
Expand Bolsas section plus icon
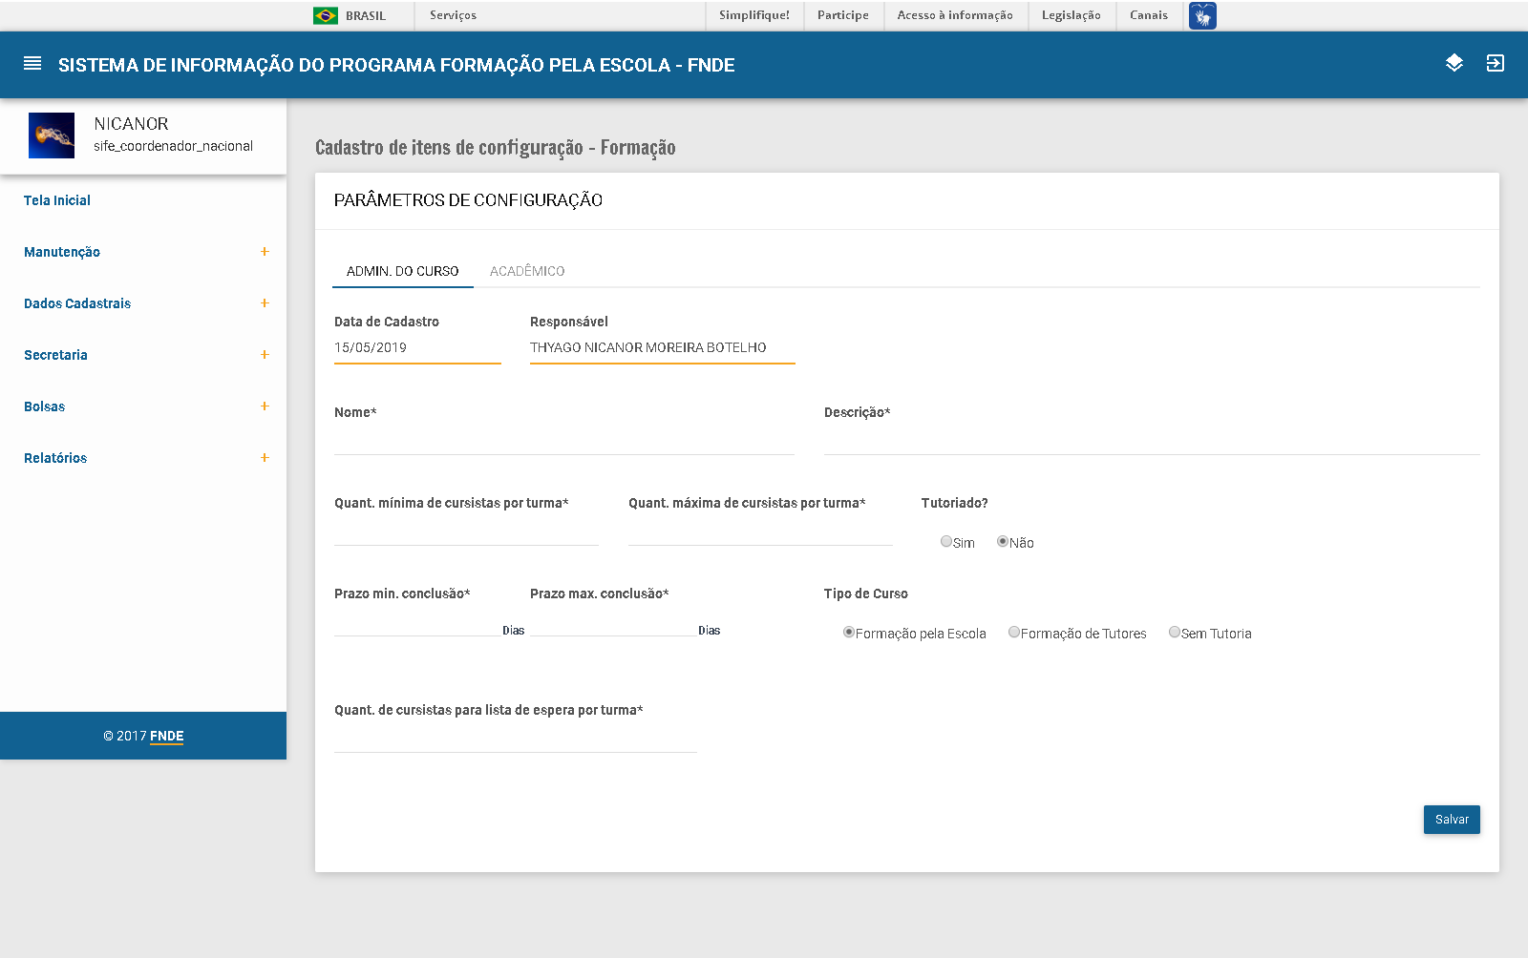coord(265,406)
